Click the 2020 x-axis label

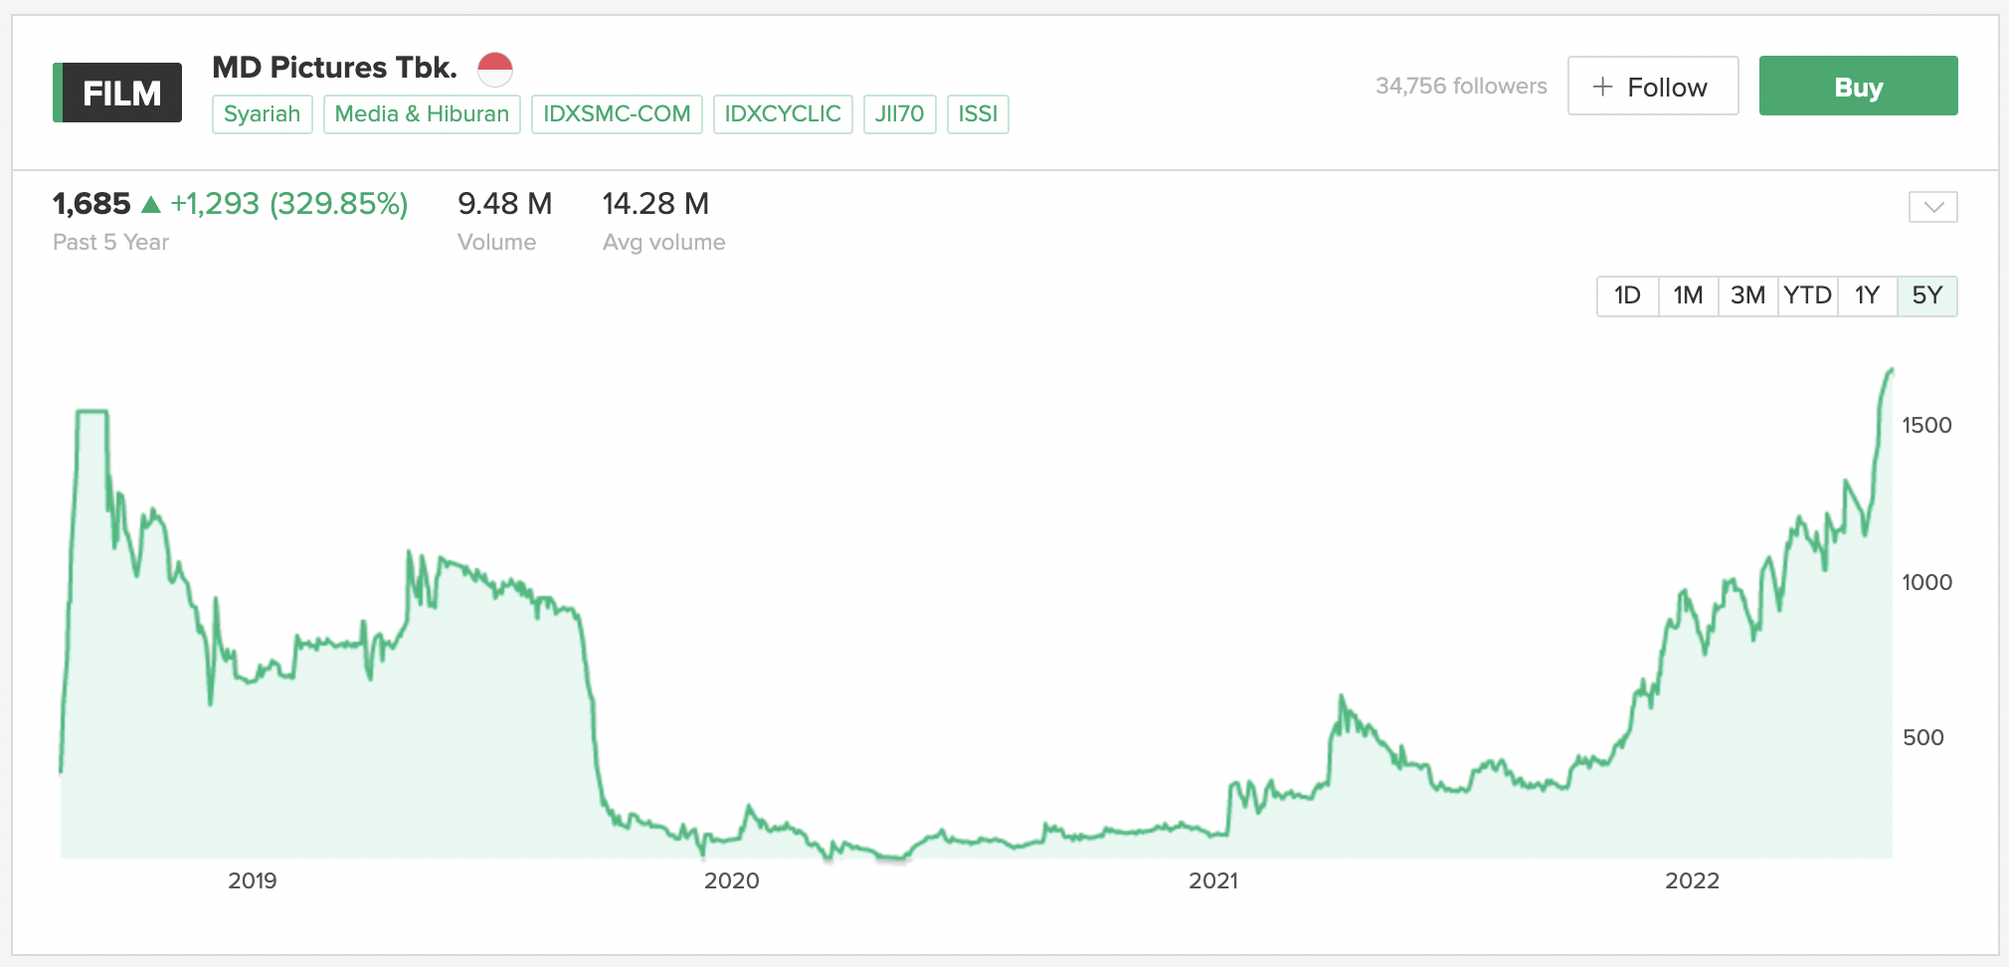(732, 880)
